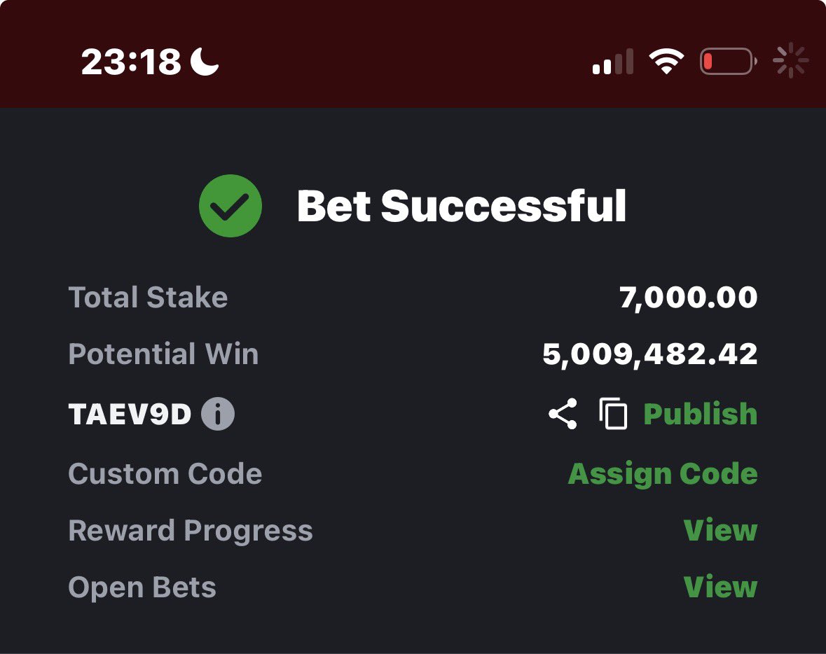The height and width of the screenshot is (654, 826).
Task: Copy the booking code with the copy icon
Action: click(x=613, y=414)
